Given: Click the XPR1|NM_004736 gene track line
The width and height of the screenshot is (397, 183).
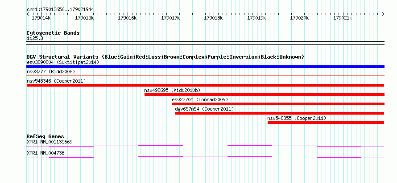Looking at the screenshot, I should click(205, 157).
